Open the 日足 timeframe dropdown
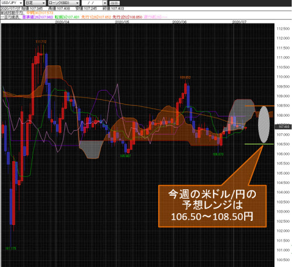Image resolution: width=292 pixels, height=267 pixels. (x=36, y=3)
